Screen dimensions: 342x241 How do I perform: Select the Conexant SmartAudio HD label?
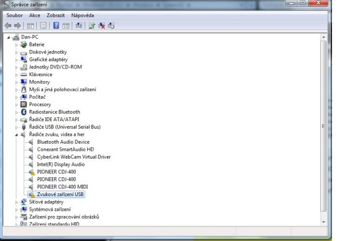pyautogui.click(x=65, y=149)
